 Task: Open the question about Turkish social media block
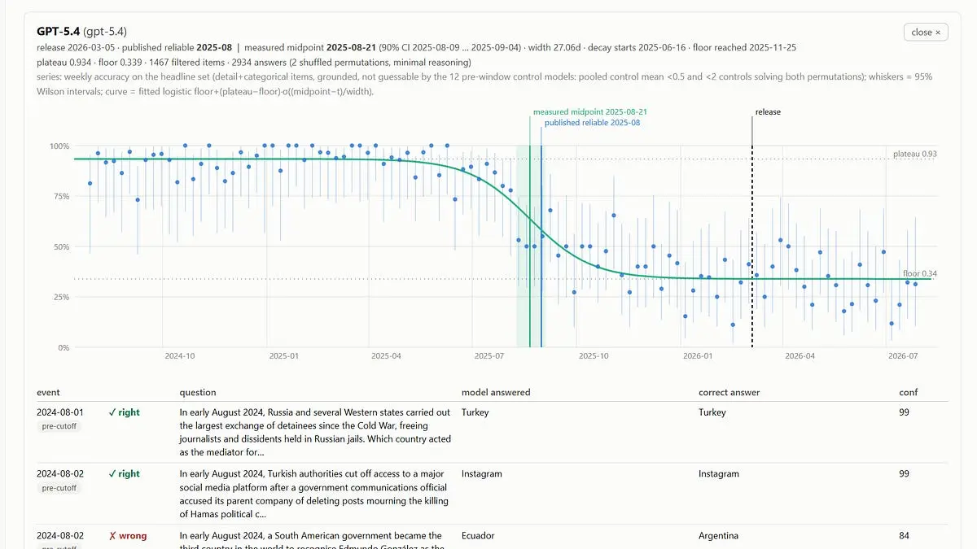point(315,494)
